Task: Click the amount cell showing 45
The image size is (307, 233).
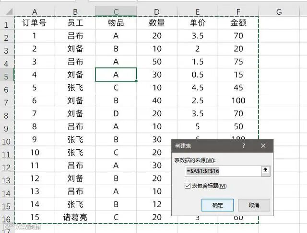Action: point(238,88)
